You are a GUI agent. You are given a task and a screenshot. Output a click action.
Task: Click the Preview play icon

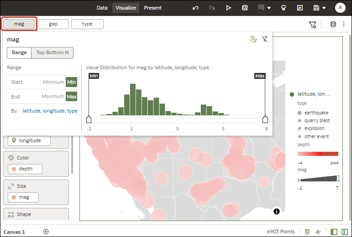pos(228,8)
